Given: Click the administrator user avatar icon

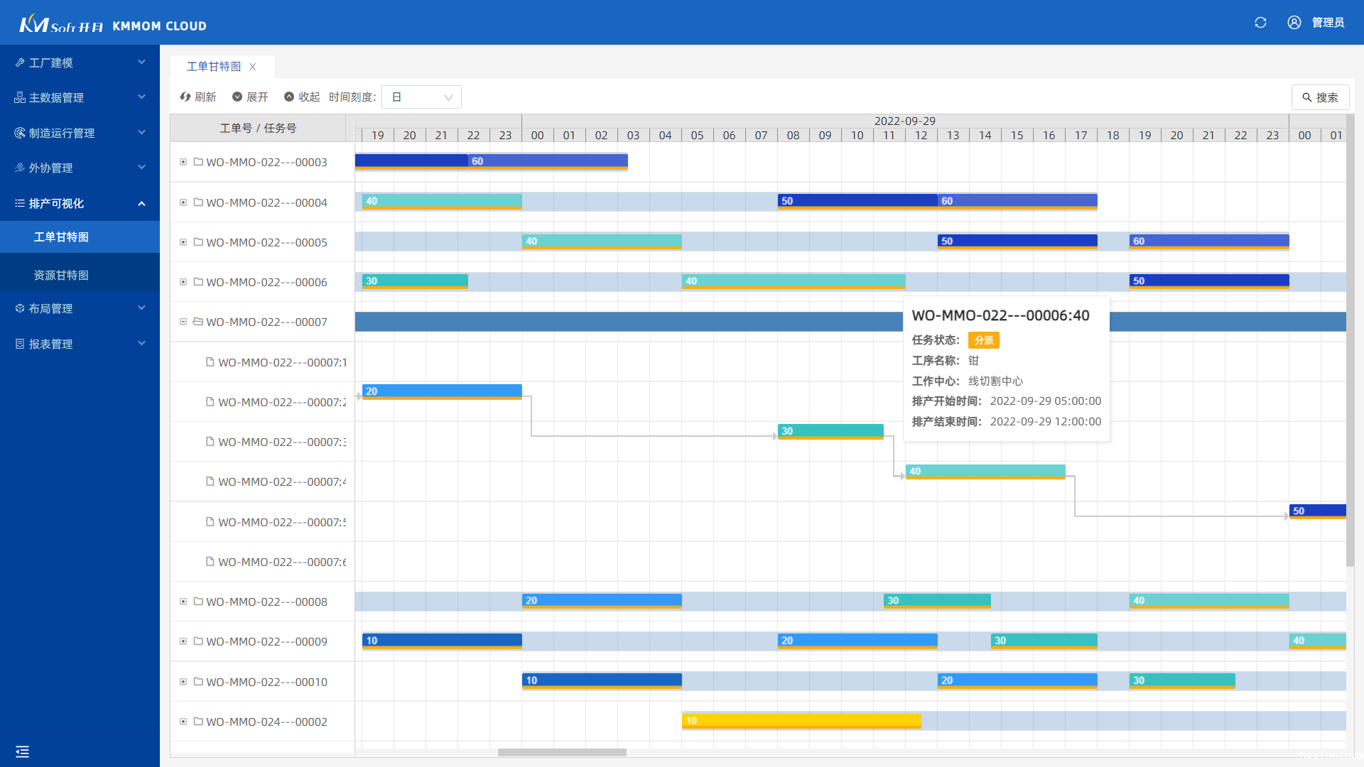Looking at the screenshot, I should coord(1294,23).
